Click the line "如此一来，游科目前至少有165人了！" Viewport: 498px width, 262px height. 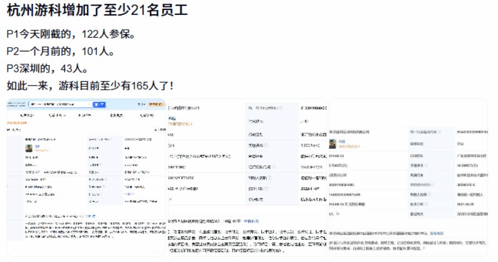pos(91,85)
